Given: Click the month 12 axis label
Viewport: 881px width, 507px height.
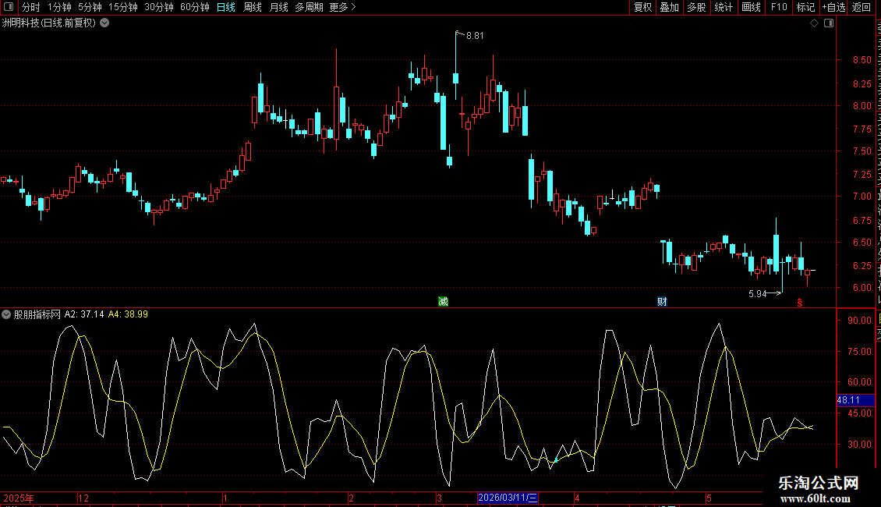Looking at the screenshot, I should pyautogui.click(x=83, y=498).
